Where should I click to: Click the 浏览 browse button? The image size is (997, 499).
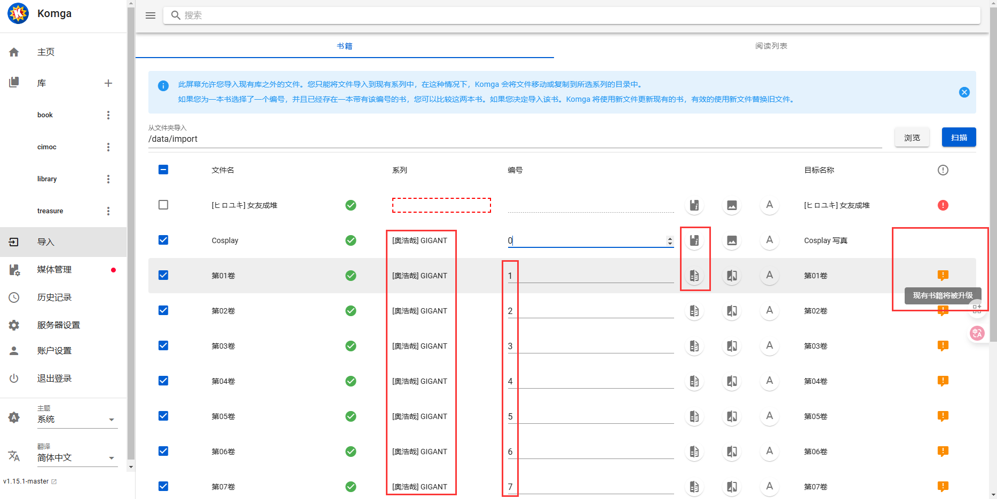click(912, 138)
